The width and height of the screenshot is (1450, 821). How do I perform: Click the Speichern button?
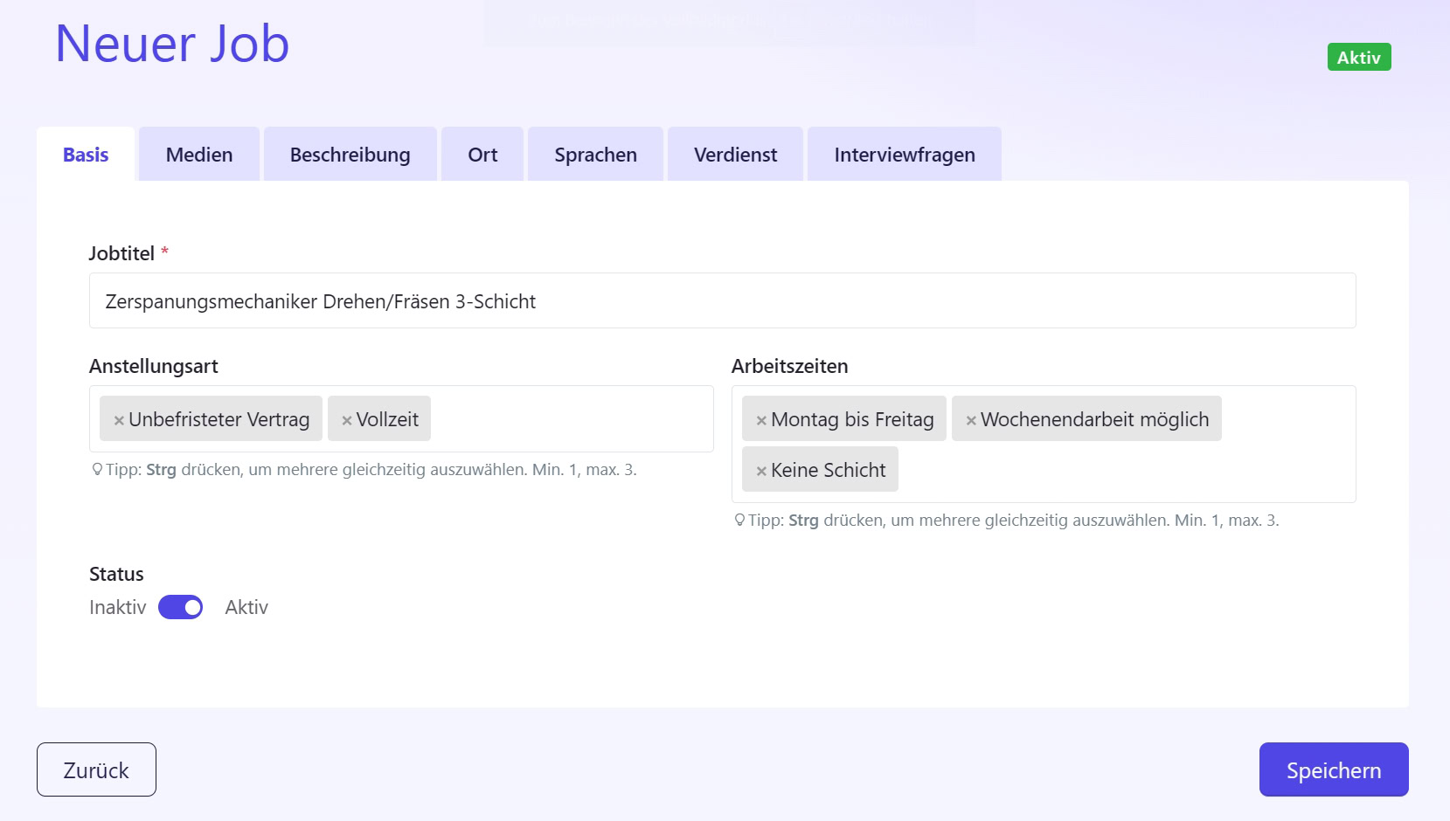1333,769
